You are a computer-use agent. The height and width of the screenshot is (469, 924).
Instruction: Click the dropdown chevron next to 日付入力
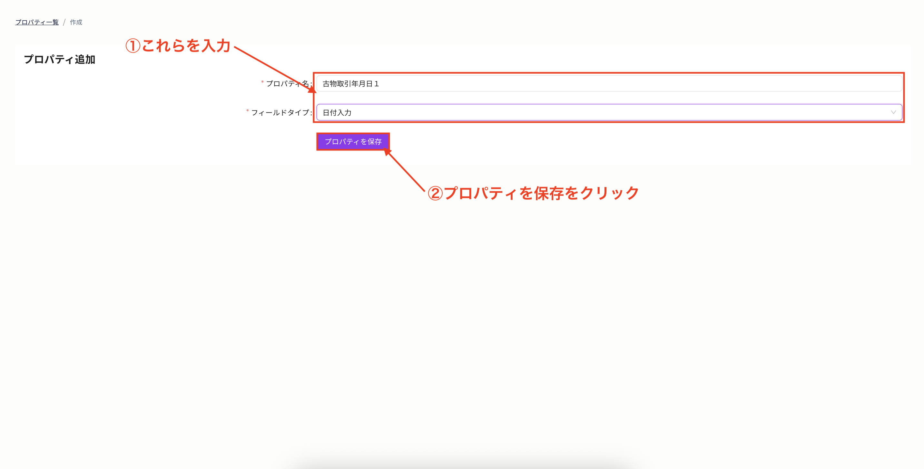[893, 112]
